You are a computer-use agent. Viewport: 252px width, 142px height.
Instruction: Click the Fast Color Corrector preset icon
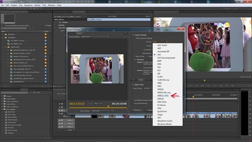[x=6, y=125]
